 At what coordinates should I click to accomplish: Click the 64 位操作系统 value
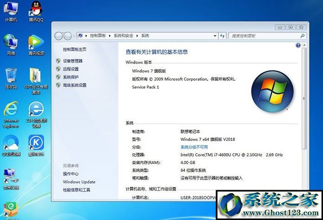tap(193, 170)
